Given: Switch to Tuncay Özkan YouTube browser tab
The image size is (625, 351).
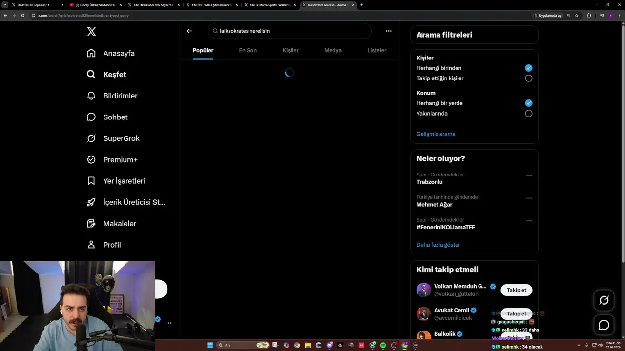Looking at the screenshot, I should (x=95, y=5).
